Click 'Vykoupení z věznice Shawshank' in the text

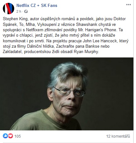[67, 25]
